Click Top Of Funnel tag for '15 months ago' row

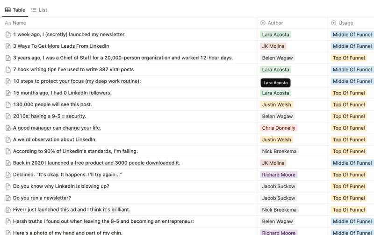[x=349, y=93]
